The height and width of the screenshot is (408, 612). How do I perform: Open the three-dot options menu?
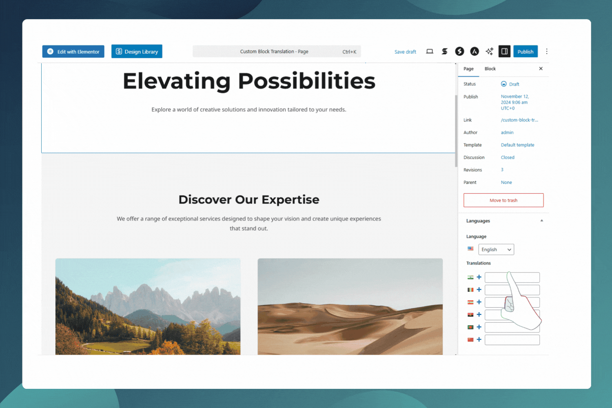[x=547, y=51]
